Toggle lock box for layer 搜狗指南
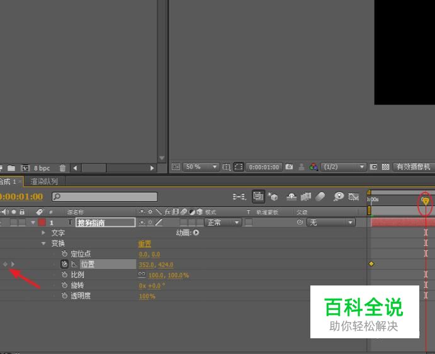Viewport: 435px width, 354px height. (x=22, y=223)
